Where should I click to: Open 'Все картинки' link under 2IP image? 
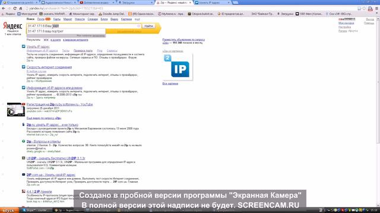coord(170,83)
